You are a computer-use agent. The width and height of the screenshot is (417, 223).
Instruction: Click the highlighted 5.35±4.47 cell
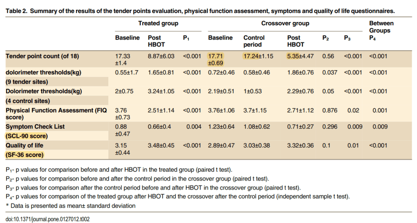[301, 56]
